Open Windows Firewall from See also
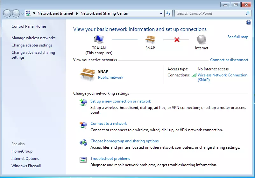The height and width of the screenshot is (178, 255). pos(26,166)
